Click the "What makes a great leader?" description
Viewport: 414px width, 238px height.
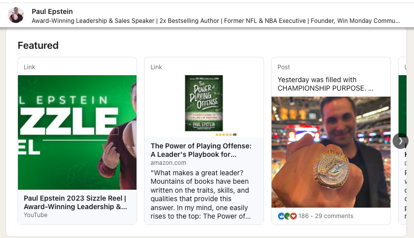click(x=200, y=195)
